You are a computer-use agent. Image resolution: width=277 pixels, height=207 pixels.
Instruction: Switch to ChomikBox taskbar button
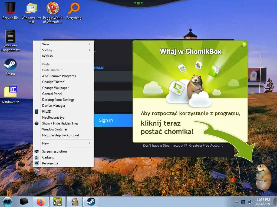[58, 202]
